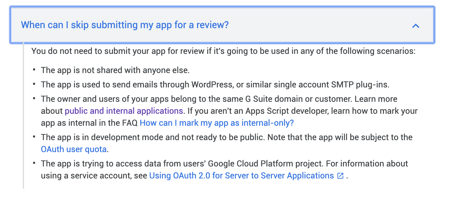Screen dimensions: 471x197
Task: Follow the 'OAuth user quota' link
Action: (74, 149)
